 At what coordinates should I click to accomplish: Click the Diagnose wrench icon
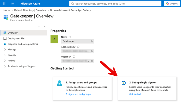pos(5,44)
